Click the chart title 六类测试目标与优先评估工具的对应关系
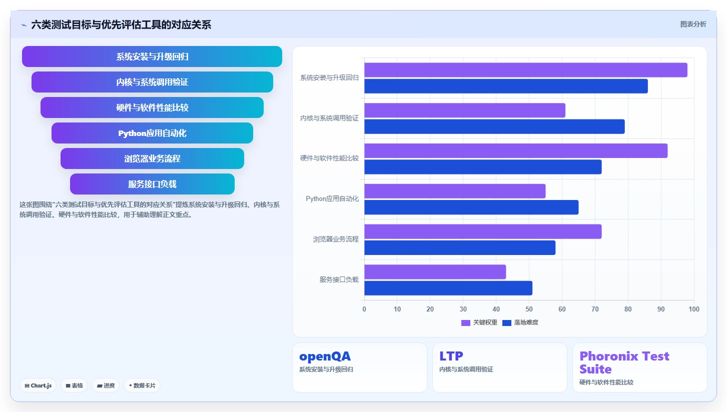 [121, 25]
